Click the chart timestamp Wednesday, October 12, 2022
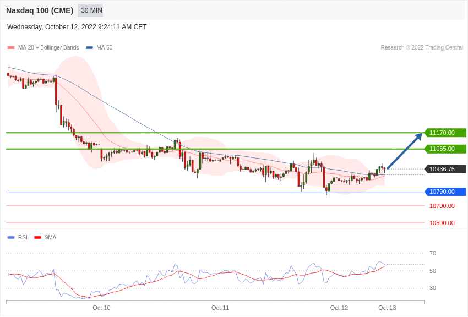468x317 pixels. tap(77, 27)
